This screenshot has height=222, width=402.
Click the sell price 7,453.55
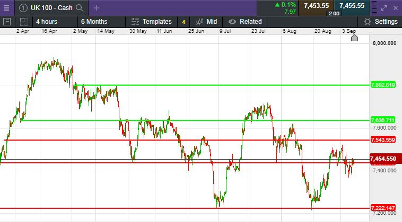316,6
